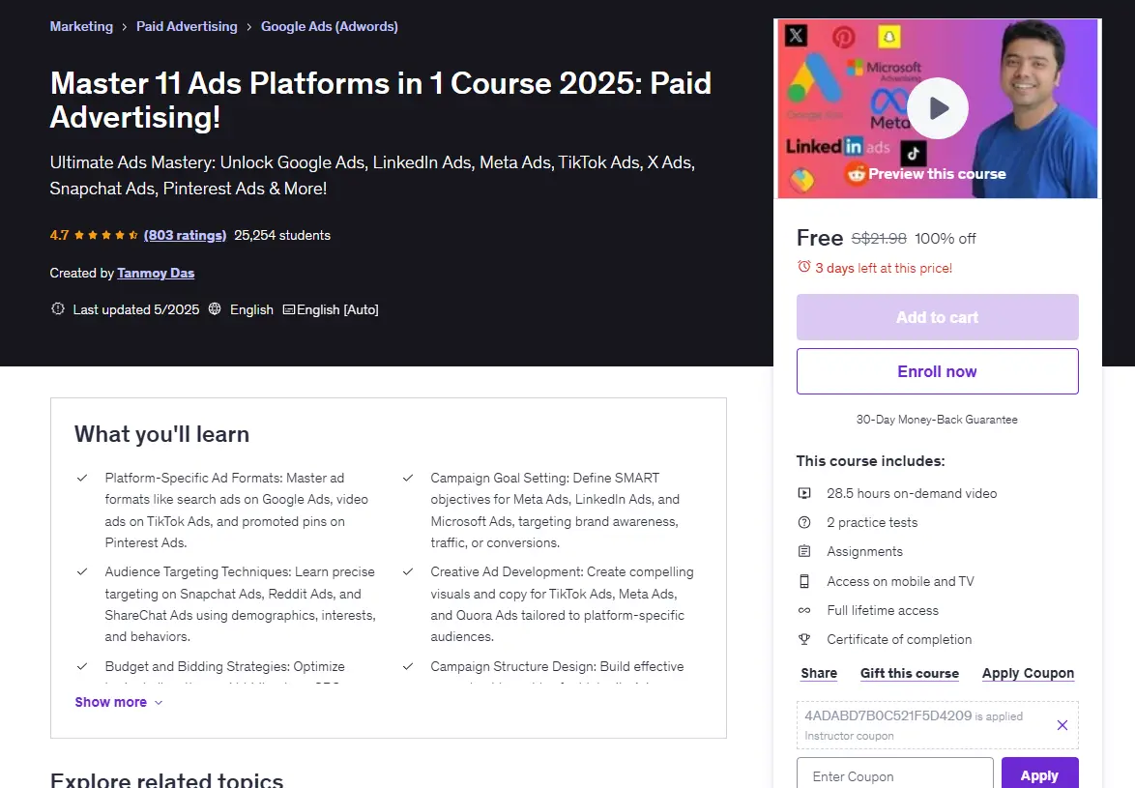Image resolution: width=1135 pixels, height=788 pixels.
Task: Click the applied coupon code 4ADABD7B0C521F5D4209
Action: 888,715
